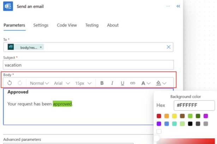Click the redo icon in Body toolbar
This screenshot has width=217, height=144.
[x=20, y=83]
